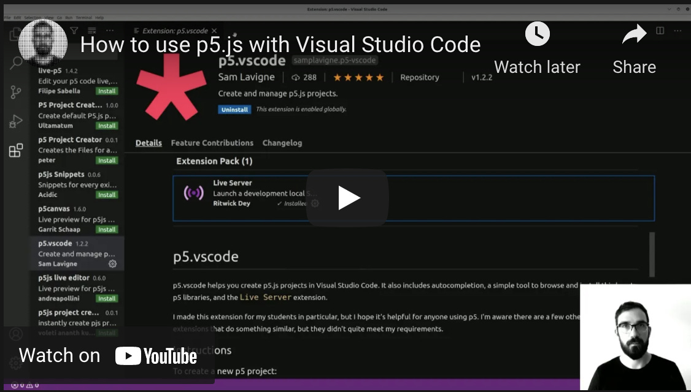Click the v1.2.2 version label

tap(482, 77)
